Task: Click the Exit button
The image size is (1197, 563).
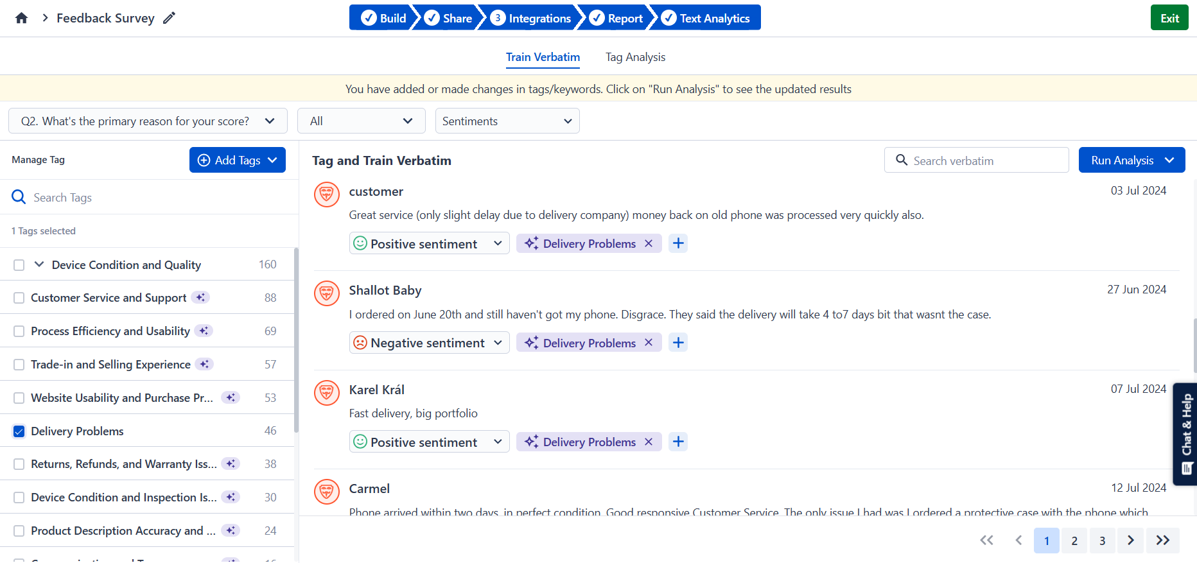Action: (1169, 18)
